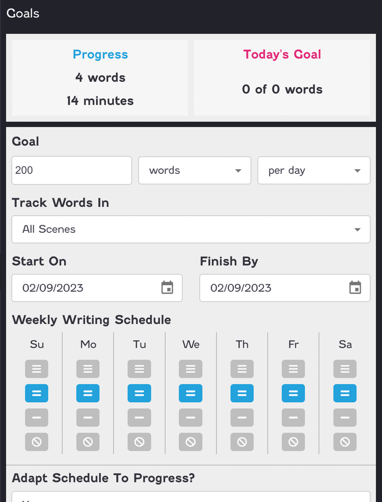The width and height of the screenshot is (382, 502).
Task: Toggle Thursday's normal writing blue button
Action: 242,393
